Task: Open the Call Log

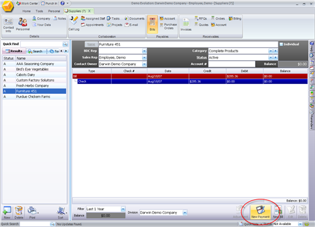Action: pyautogui.click(x=74, y=24)
